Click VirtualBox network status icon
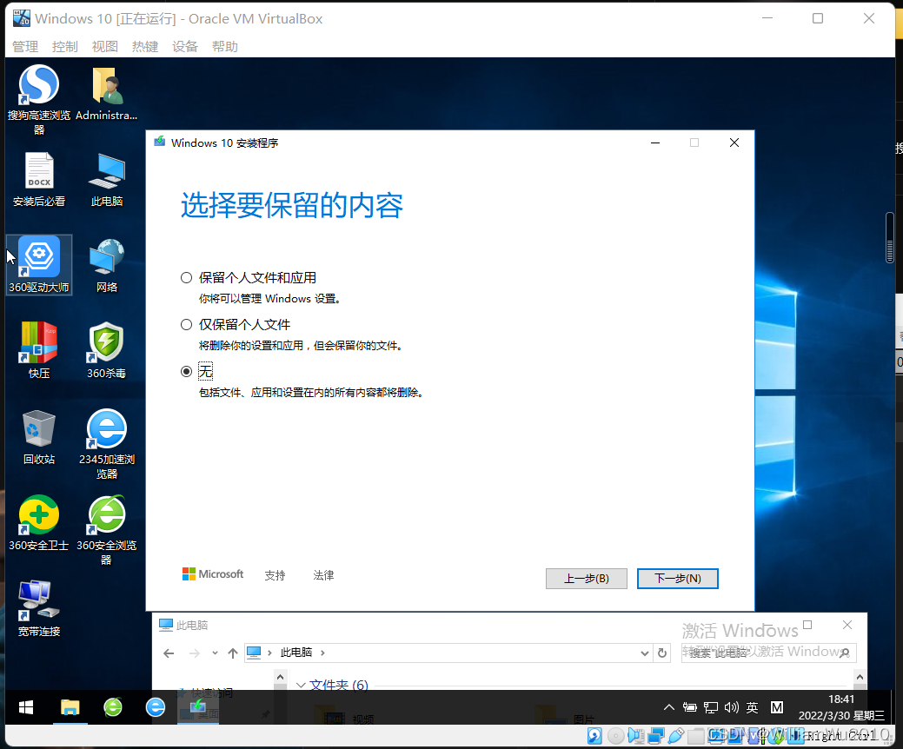Screen dimensions: 903x749 click(656, 735)
